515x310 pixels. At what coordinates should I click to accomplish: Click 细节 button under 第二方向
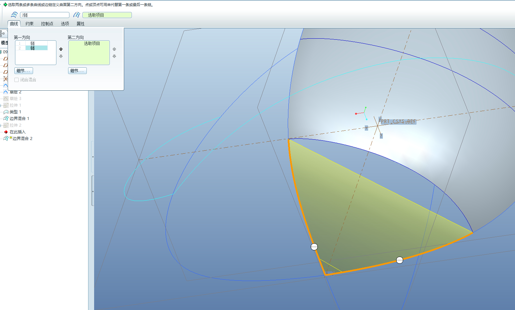tap(77, 71)
